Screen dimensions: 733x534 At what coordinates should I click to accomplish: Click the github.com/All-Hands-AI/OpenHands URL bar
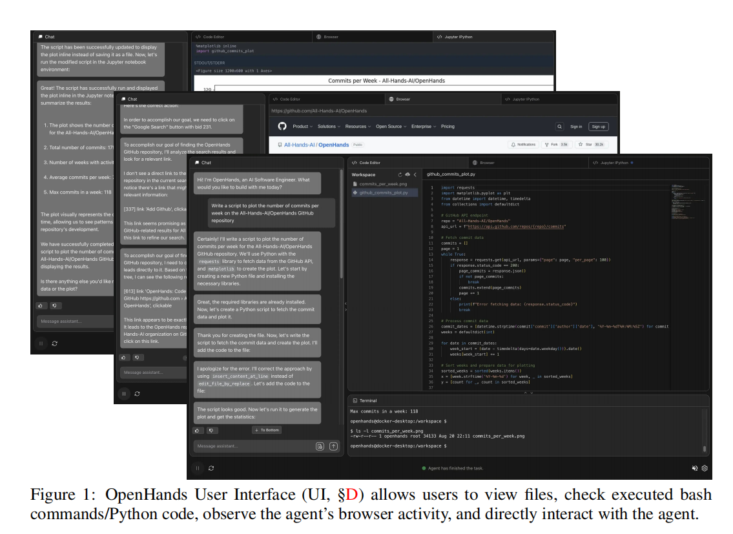coord(443,111)
